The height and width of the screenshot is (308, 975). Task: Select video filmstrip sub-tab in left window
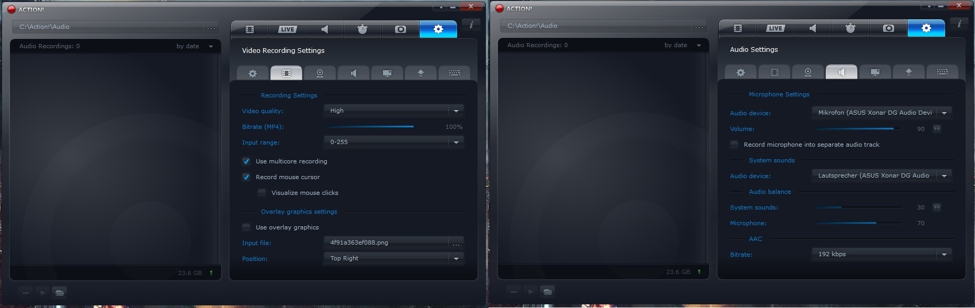coord(286,73)
